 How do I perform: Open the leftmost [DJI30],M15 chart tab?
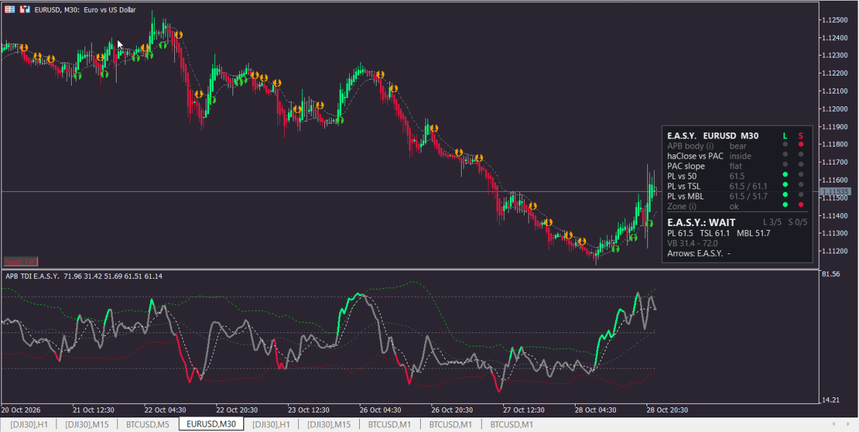click(87, 424)
